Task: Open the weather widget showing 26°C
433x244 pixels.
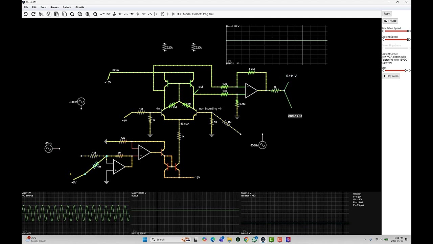Action: click(36, 239)
